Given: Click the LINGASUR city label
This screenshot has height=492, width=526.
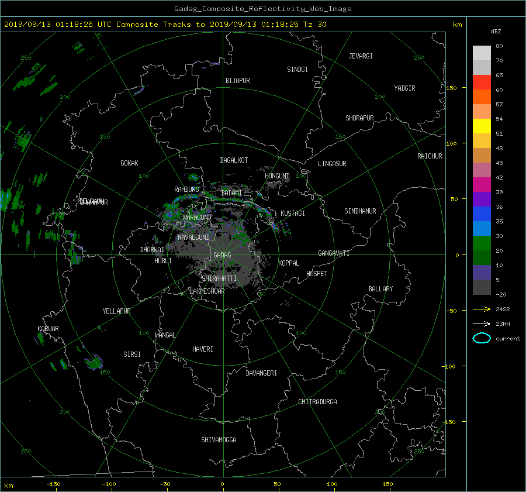Looking at the screenshot, I should point(332,164).
